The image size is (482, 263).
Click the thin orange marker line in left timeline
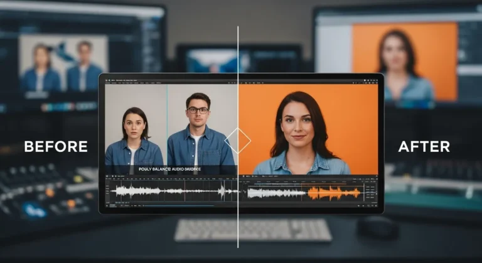coord(185,191)
